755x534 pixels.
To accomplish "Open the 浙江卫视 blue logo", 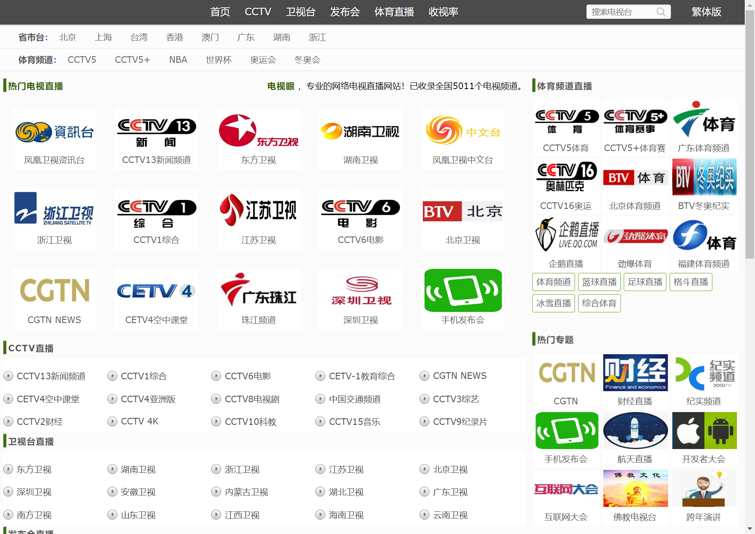I will pyautogui.click(x=55, y=209).
